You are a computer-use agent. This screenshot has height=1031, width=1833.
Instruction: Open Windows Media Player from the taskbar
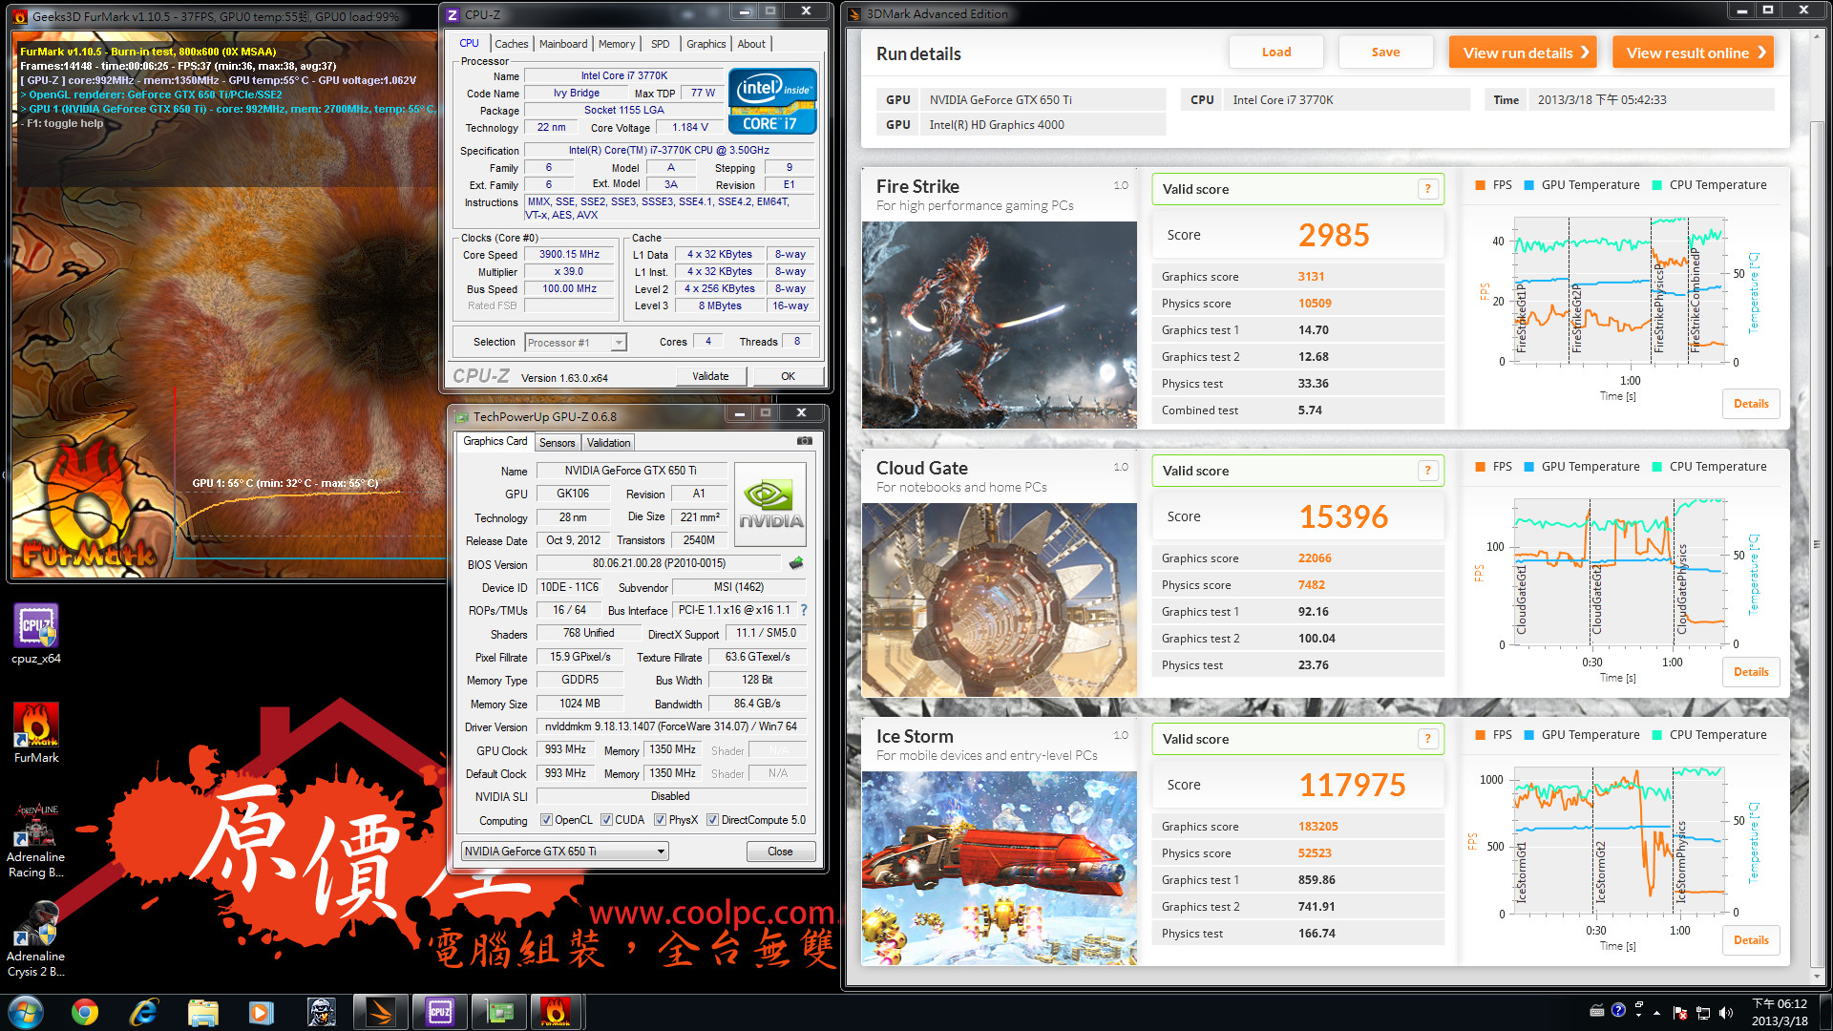coord(261,1012)
